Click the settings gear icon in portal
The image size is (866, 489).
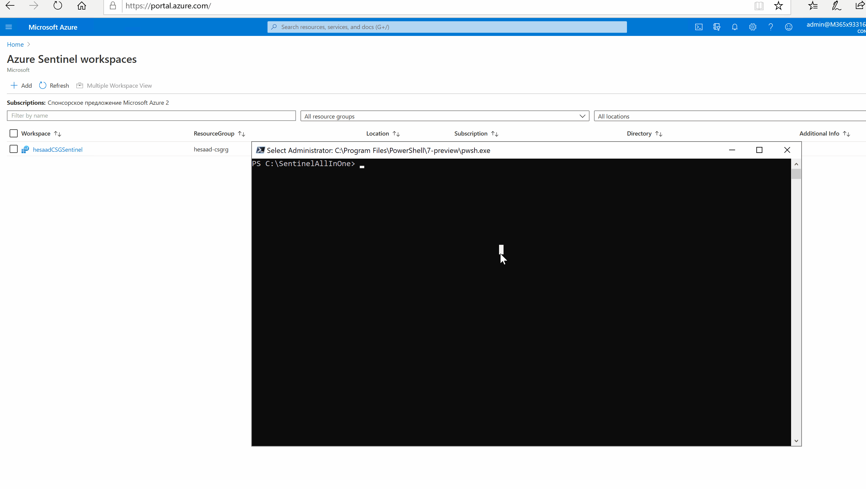[752, 27]
